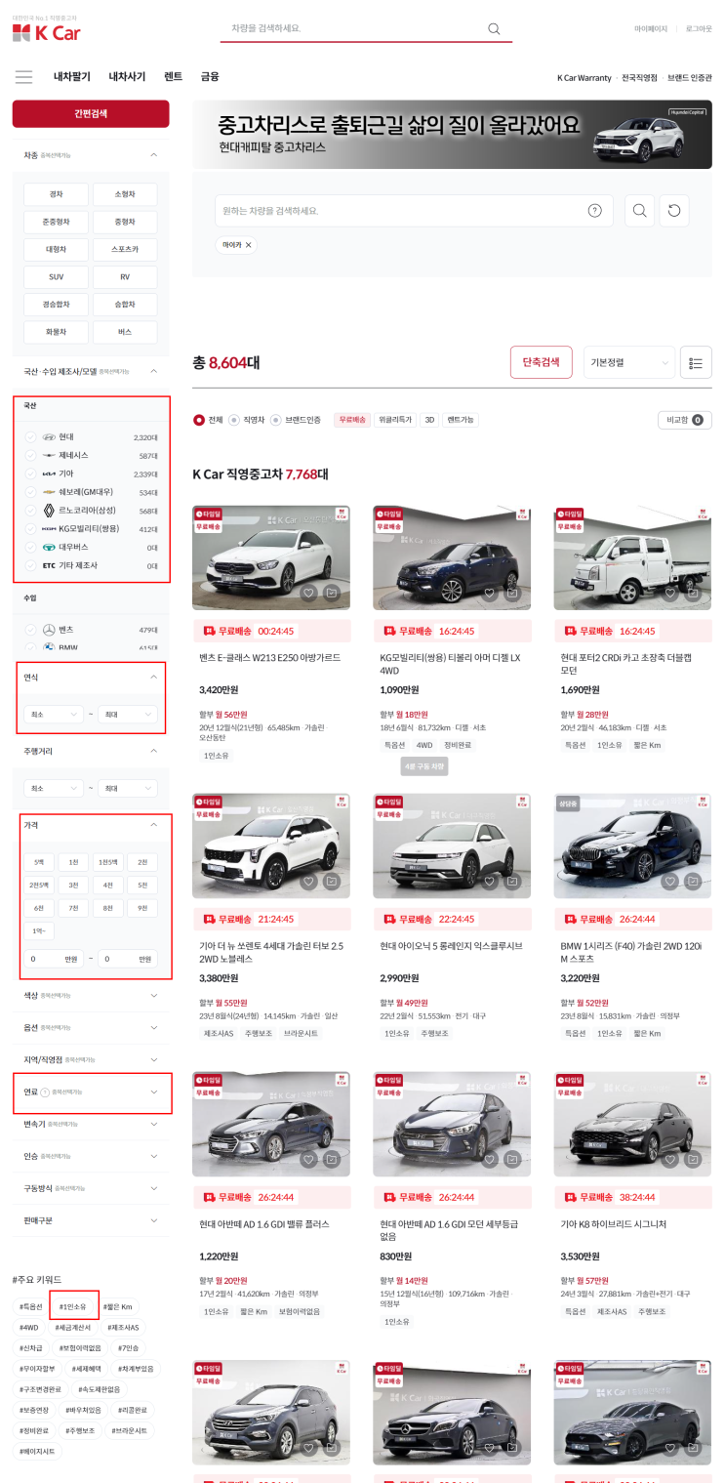The height and width of the screenshot is (1483, 725).
Task: Open the hamburger menu icon
Action: [23, 77]
